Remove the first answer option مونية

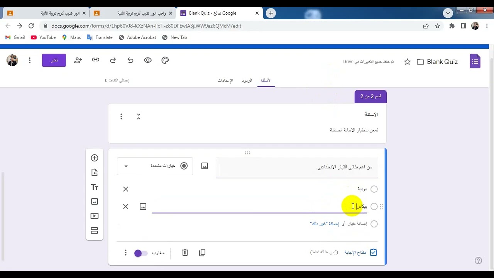tap(126, 189)
